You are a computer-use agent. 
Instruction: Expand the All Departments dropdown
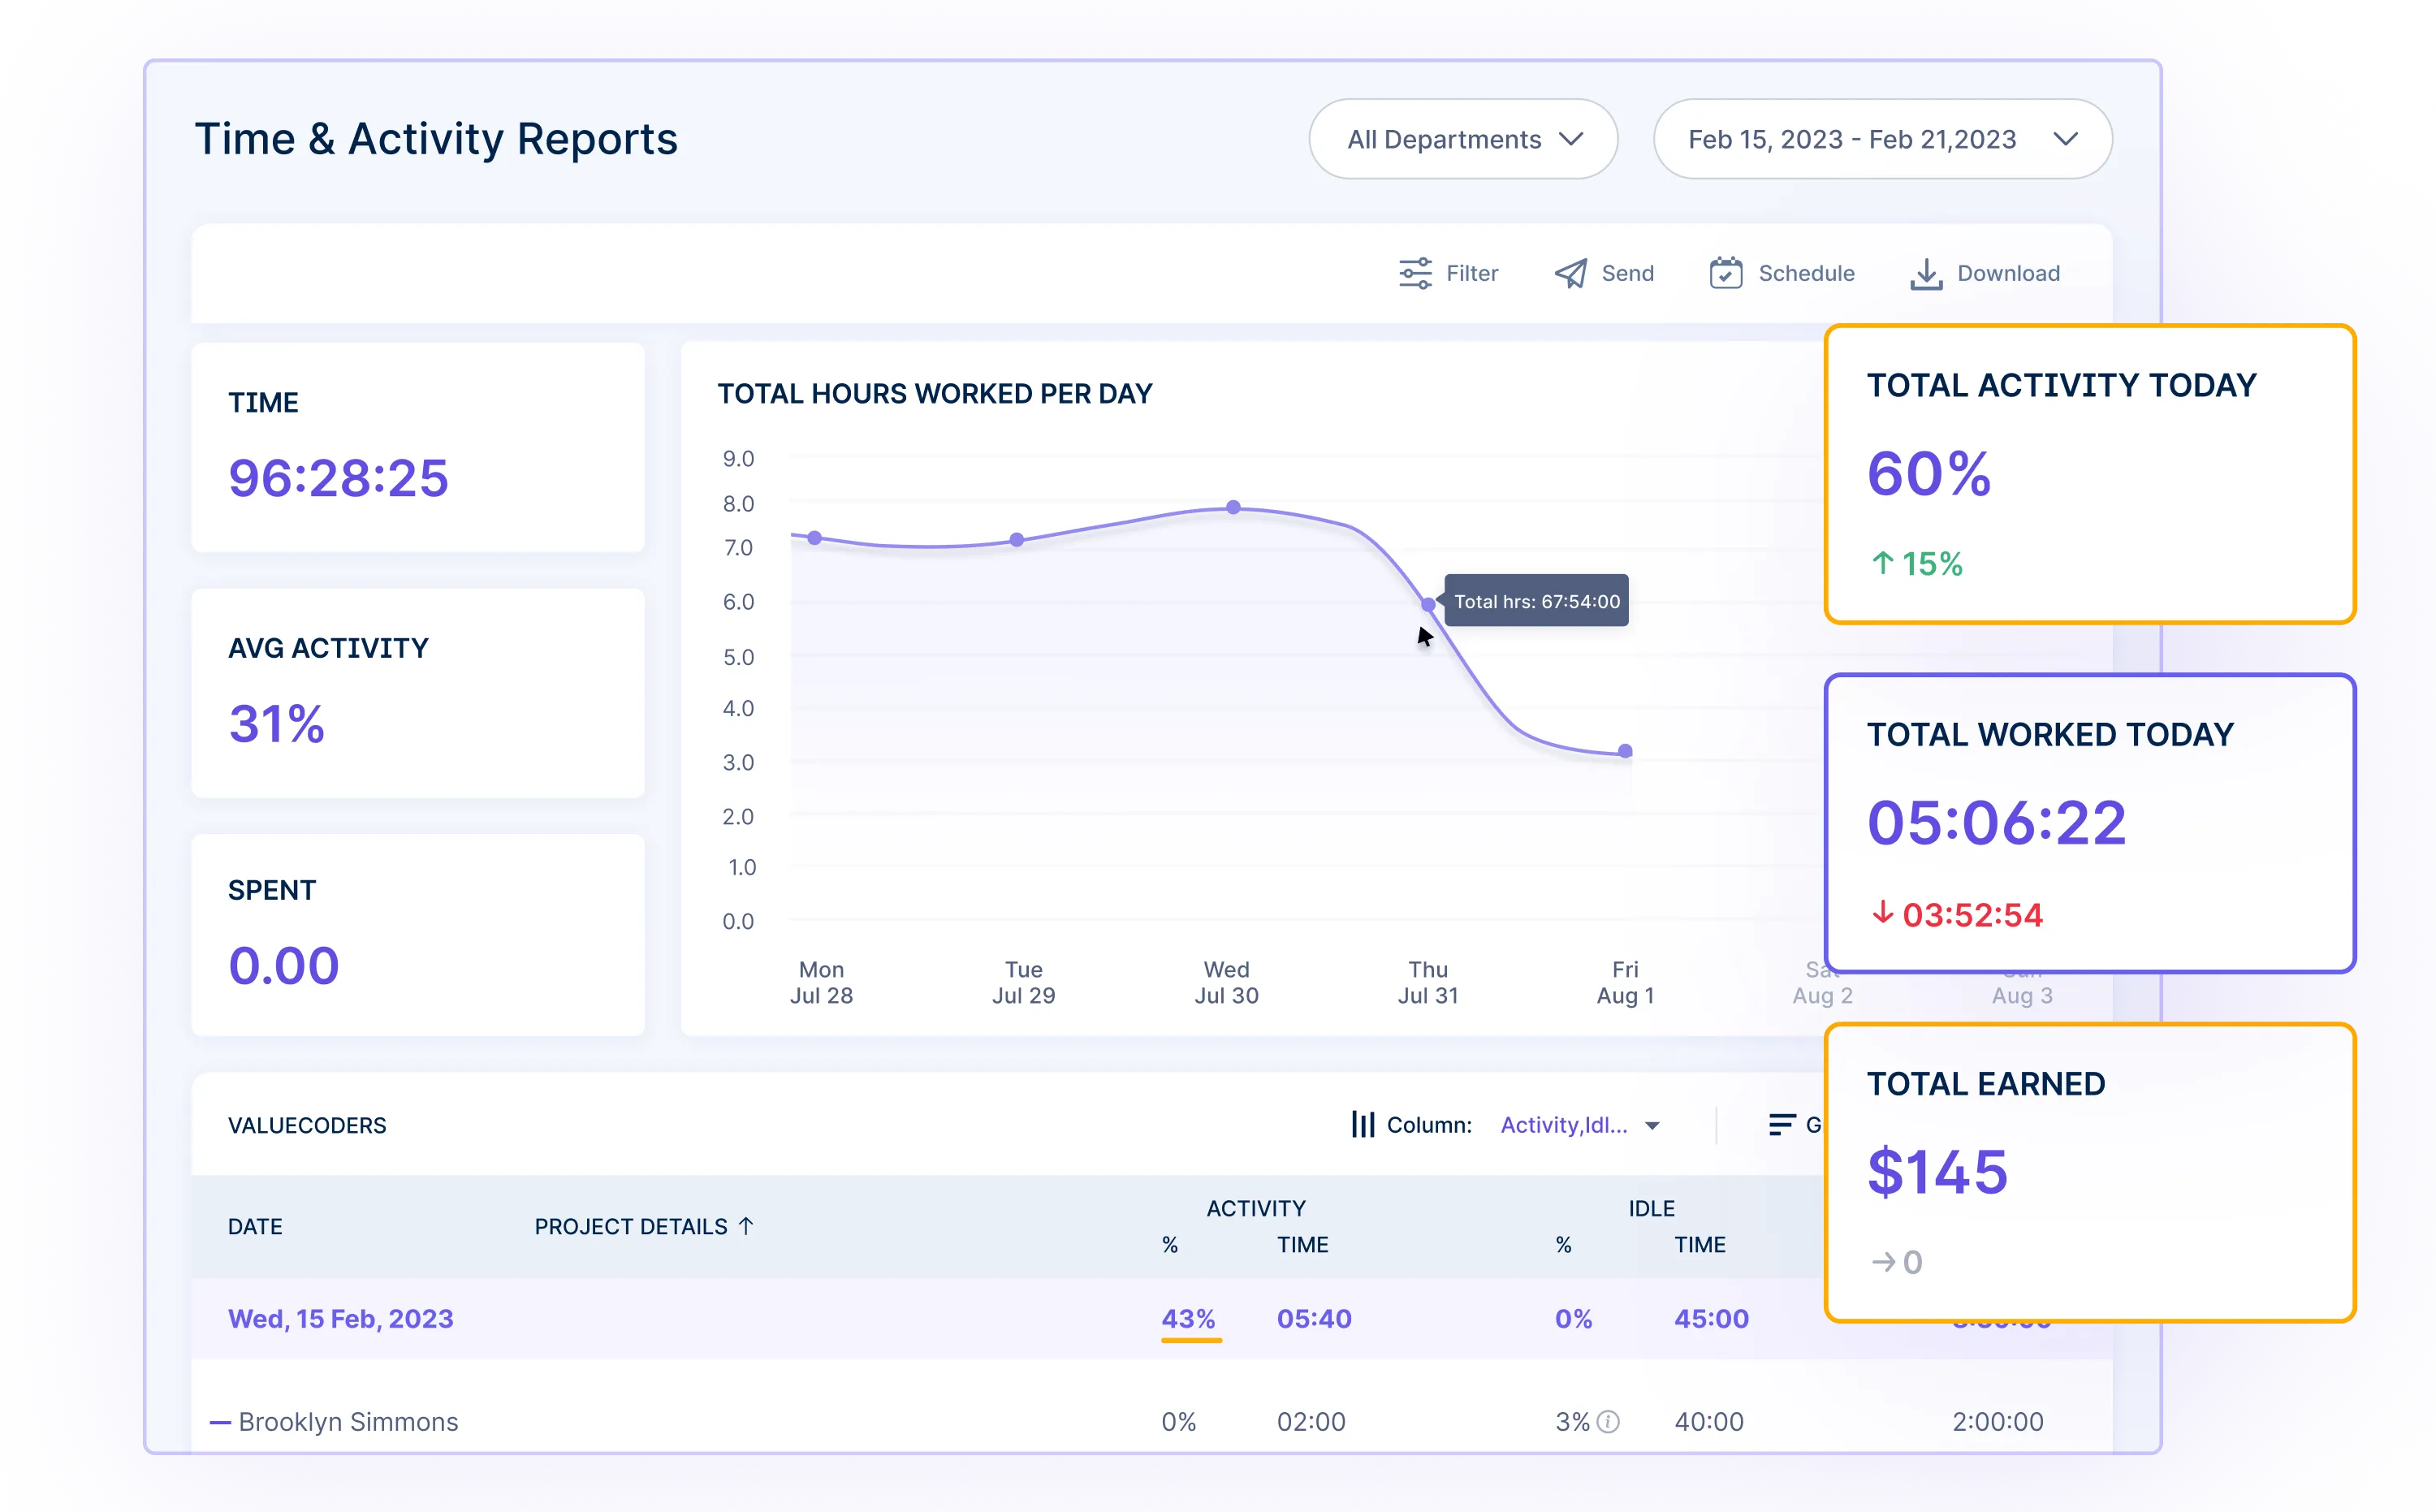pos(1462,137)
